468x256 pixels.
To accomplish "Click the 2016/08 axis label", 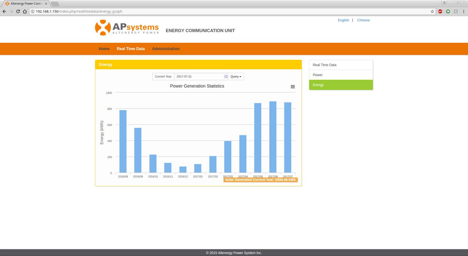I will [x=123, y=177].
